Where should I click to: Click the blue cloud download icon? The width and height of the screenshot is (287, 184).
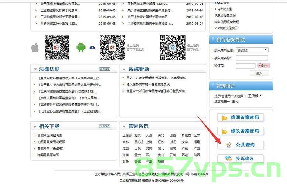92,47
